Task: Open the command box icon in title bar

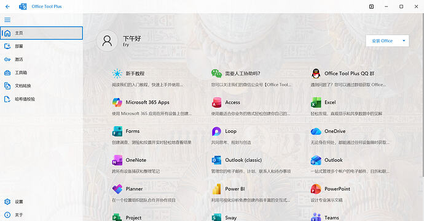Action: pos(372,7)
